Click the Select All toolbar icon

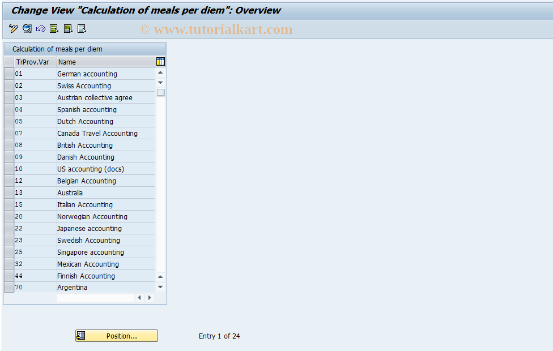click(x=54, y=29)
